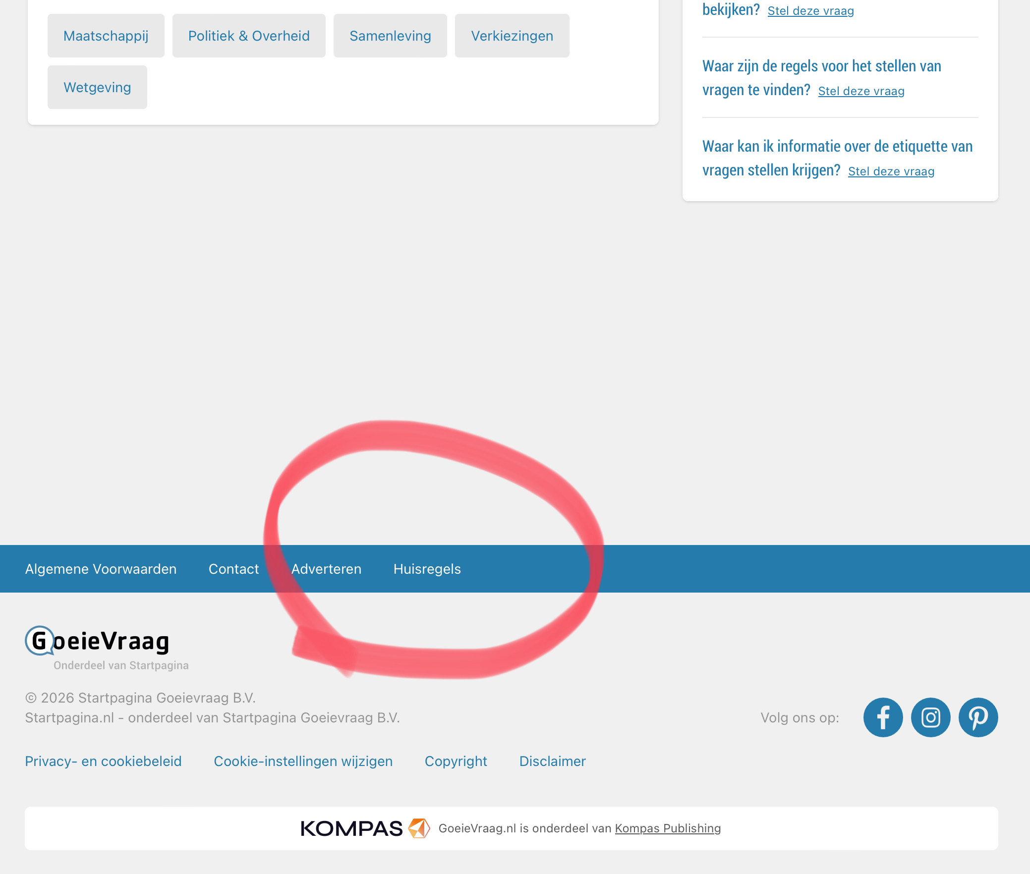Open Pinterest via the Pinterest icon
This screenshot has width=1030, height=874.
click(x=978, y=717)
